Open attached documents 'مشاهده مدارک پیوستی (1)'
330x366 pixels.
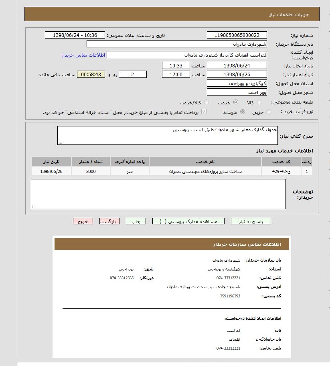(188, 221)
